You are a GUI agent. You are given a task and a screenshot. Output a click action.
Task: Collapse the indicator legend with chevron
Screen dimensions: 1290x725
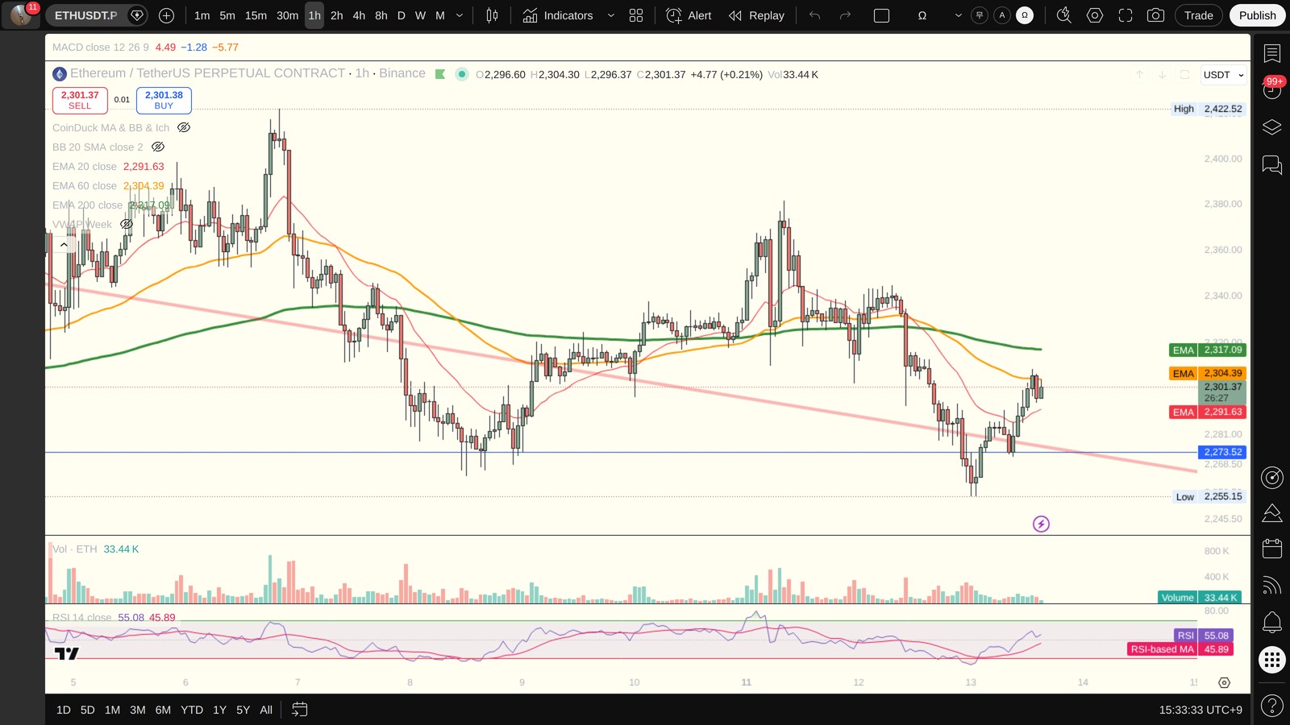pos(64,244)
